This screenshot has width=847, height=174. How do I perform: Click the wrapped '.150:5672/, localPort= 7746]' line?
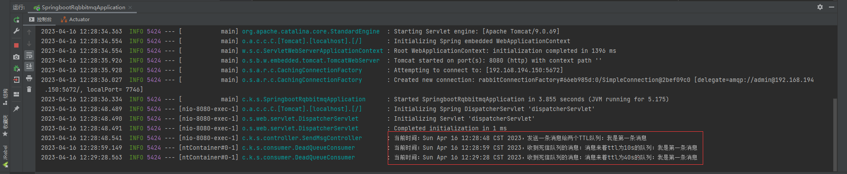[94, 89]
